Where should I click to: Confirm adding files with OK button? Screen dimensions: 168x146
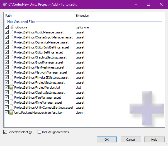click(107, 140)
